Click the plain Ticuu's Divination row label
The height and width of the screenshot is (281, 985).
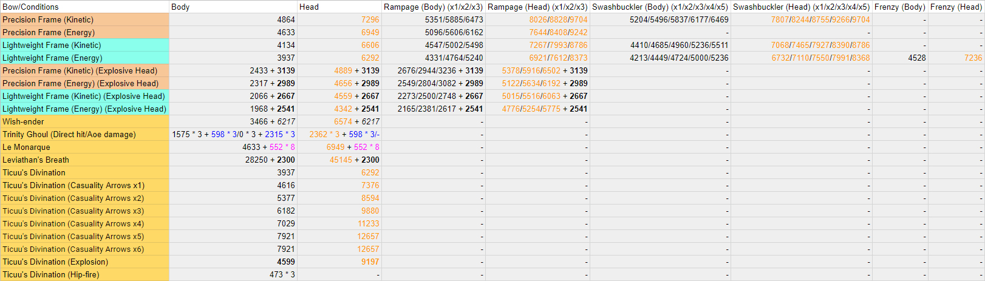84,172
